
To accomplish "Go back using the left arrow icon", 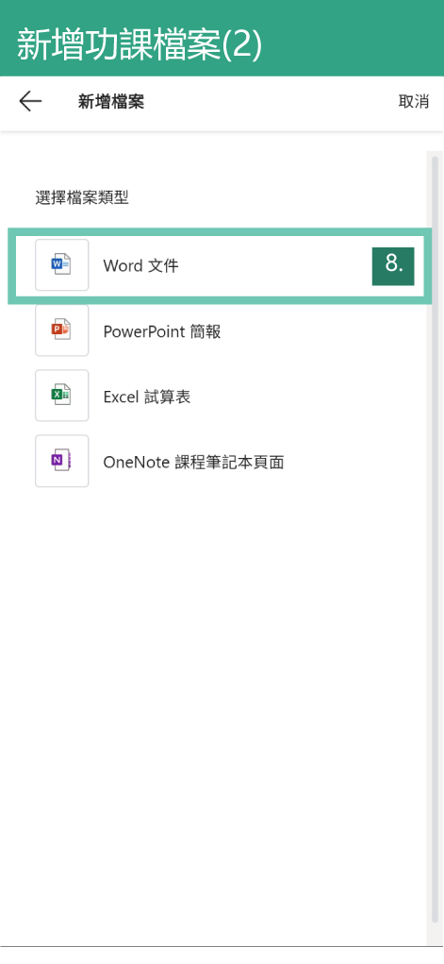I will coord(30,101).
